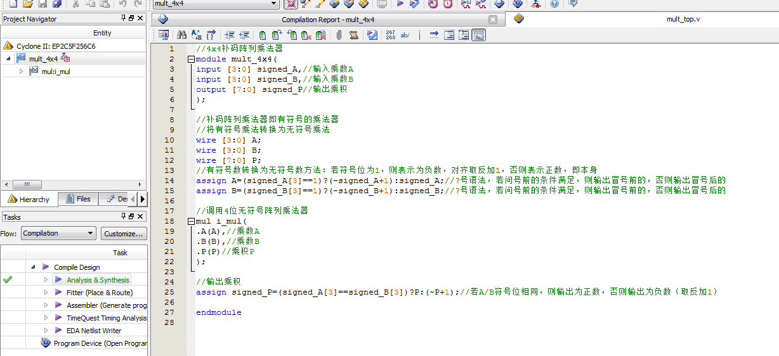779x356 pixels.
Task: Float the Tasks panel
Action: (131, 217)
